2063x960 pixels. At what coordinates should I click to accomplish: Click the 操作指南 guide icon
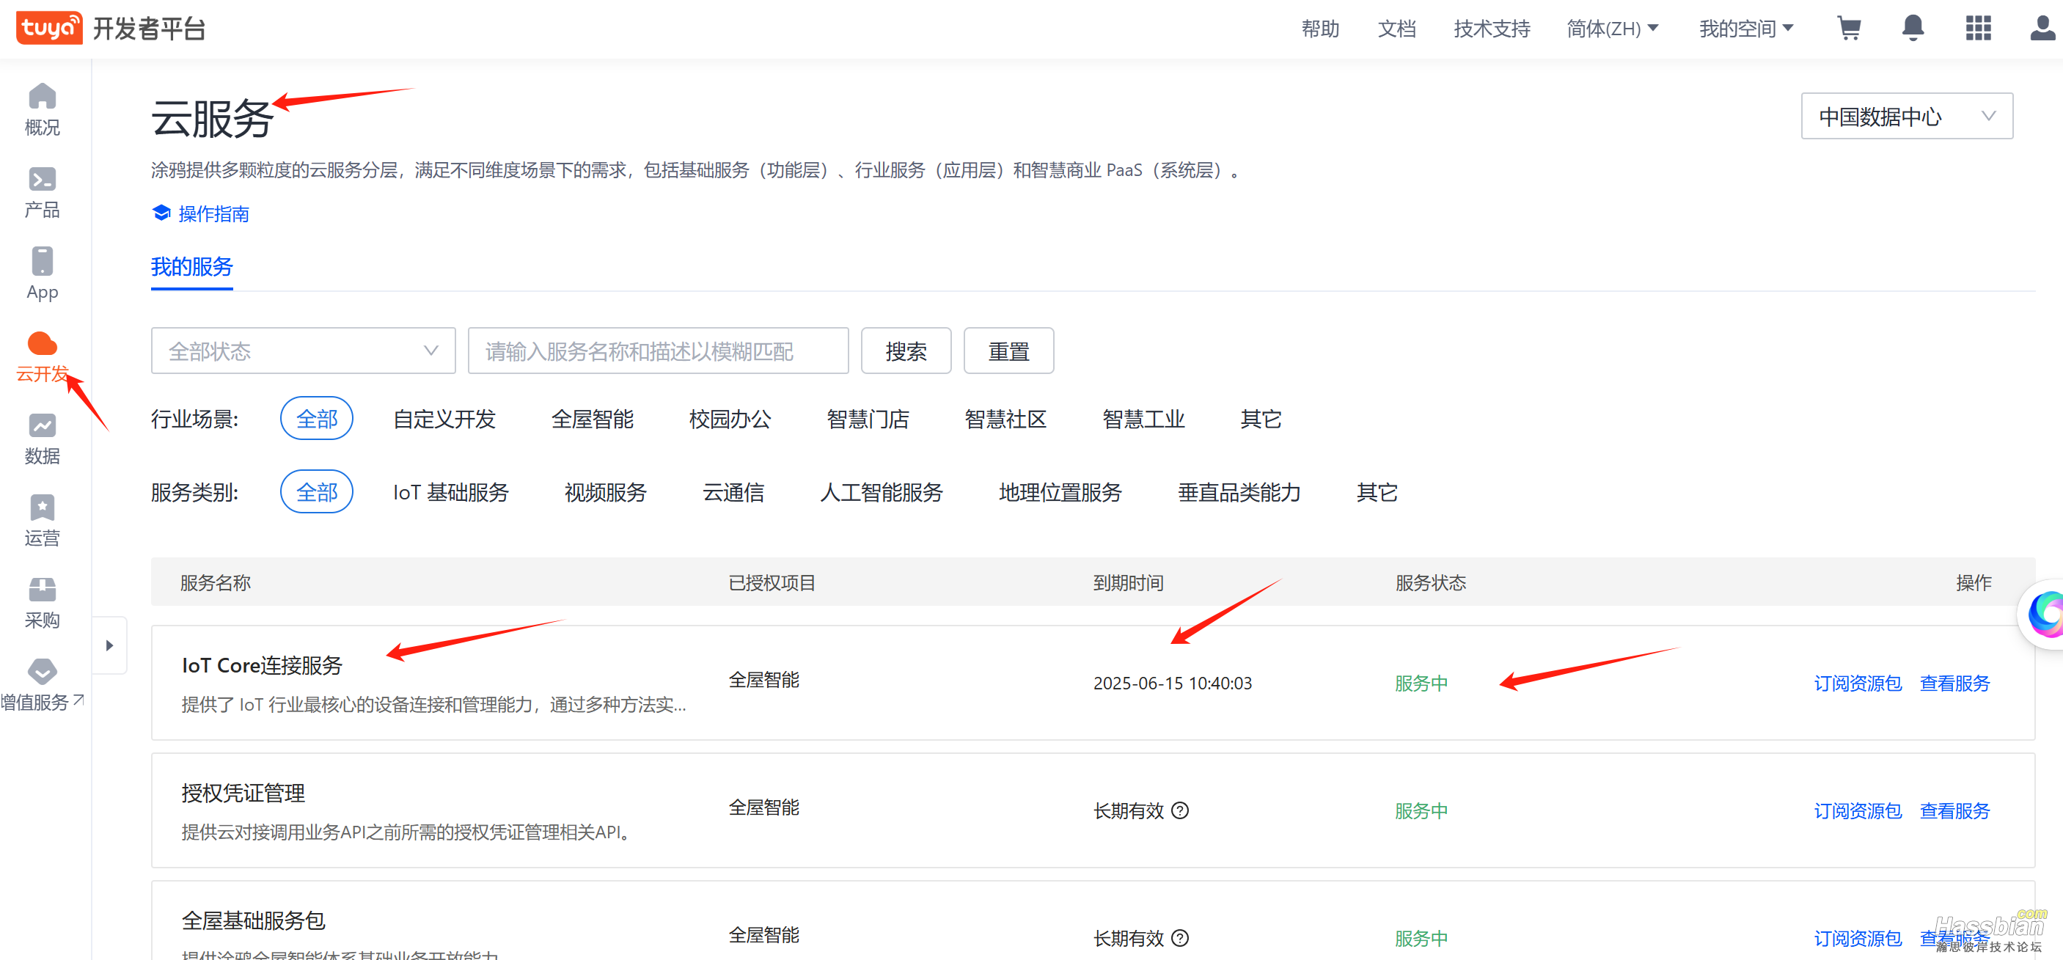click(161, 213)
